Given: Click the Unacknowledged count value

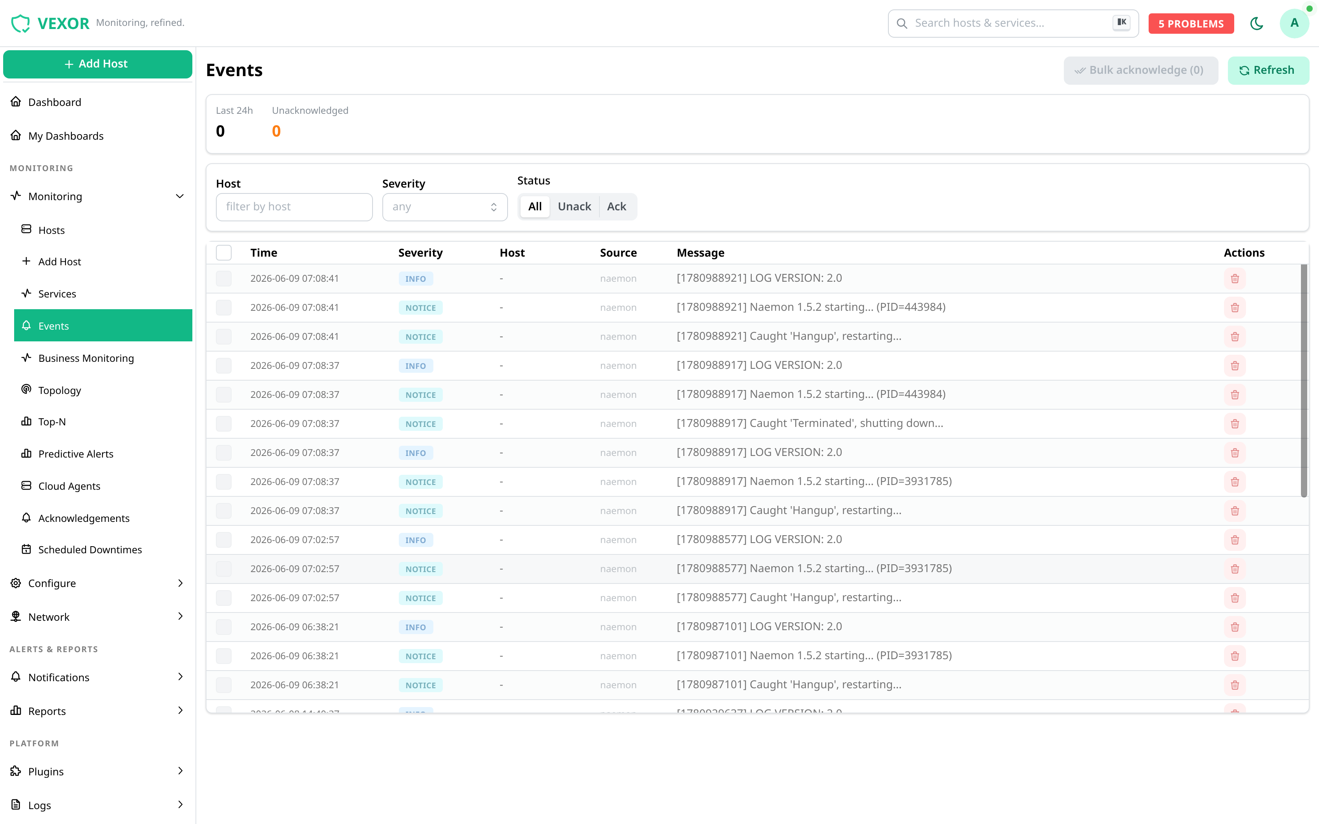Looking at the screenshot, I should point(276,131).
